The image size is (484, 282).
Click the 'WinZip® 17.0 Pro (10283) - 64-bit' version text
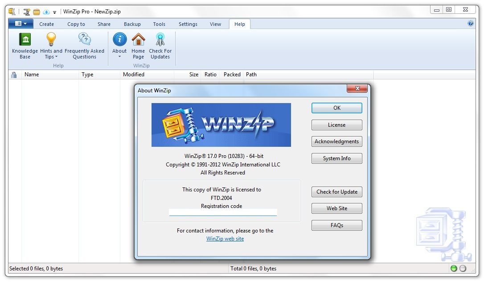point(224,156)
